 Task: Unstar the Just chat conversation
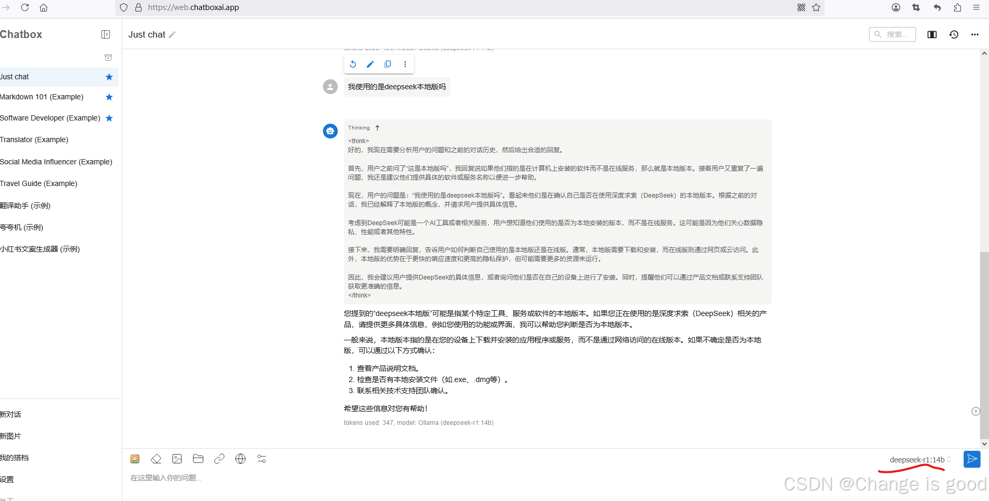pos(109,77)
